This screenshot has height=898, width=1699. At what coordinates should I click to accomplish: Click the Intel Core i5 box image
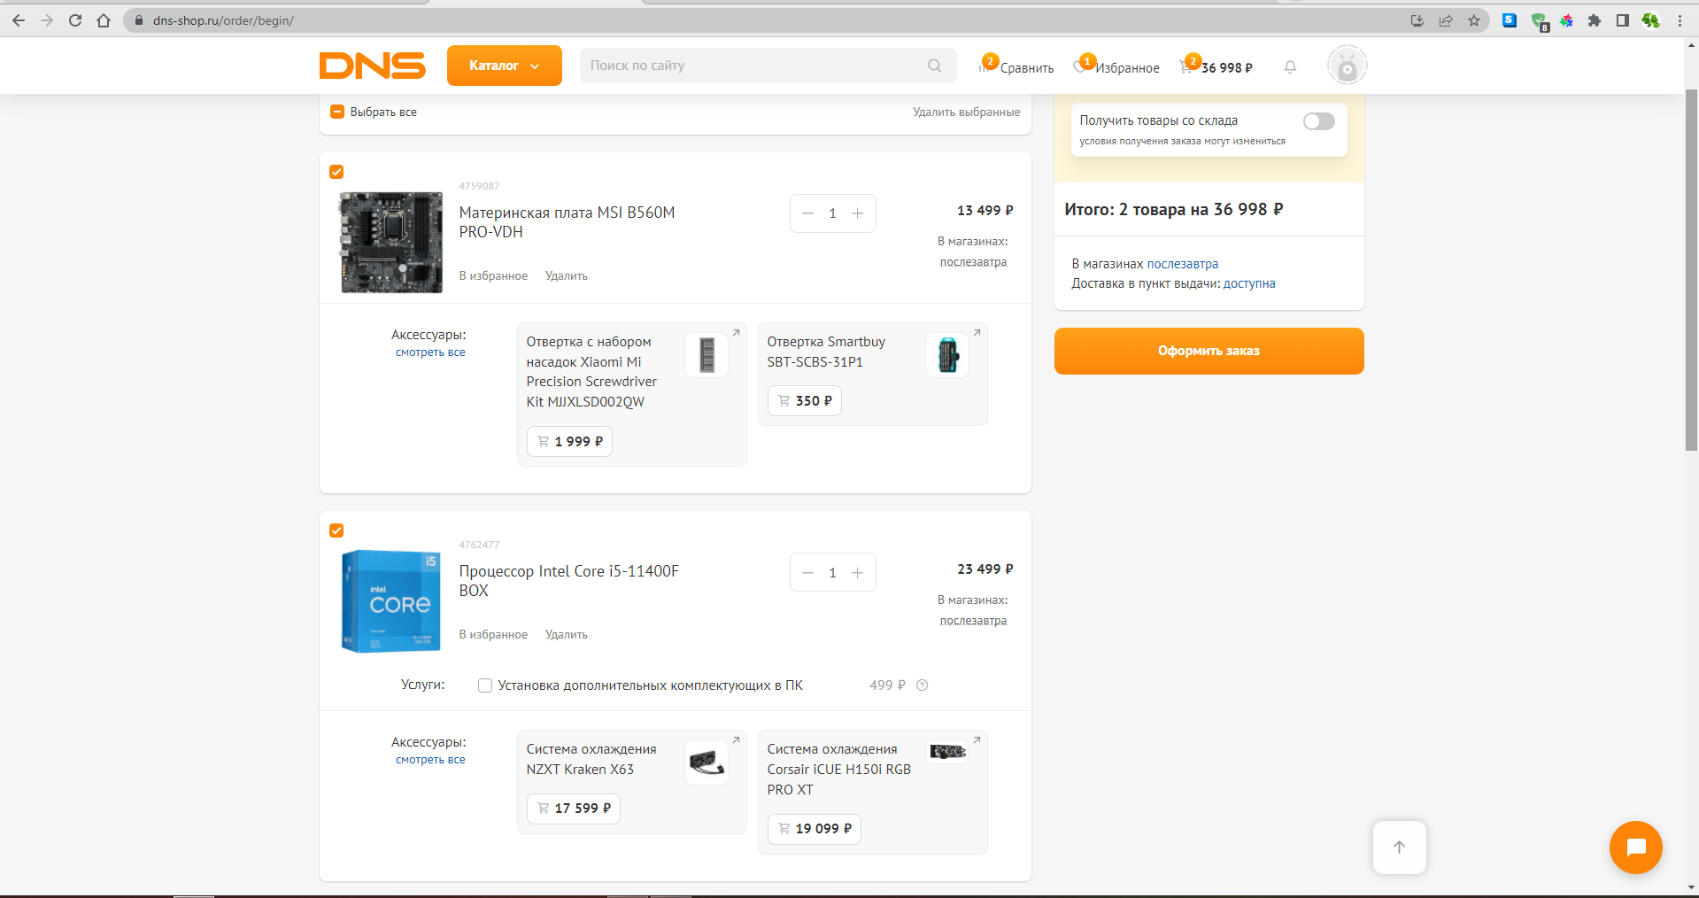[x=391, y=601]
